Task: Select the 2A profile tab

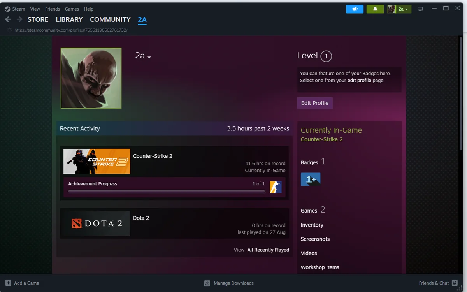Action: pos(142,19)
